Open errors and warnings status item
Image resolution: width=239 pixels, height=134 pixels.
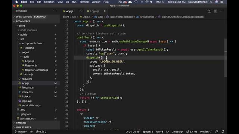coord(41,131)
